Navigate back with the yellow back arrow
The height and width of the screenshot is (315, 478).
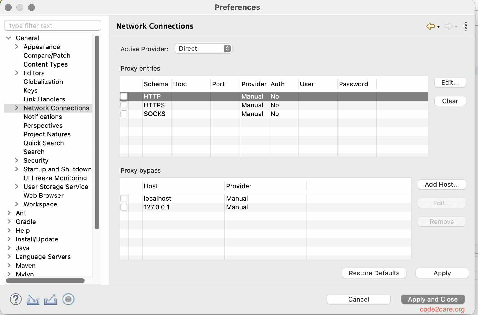point(430,26)
